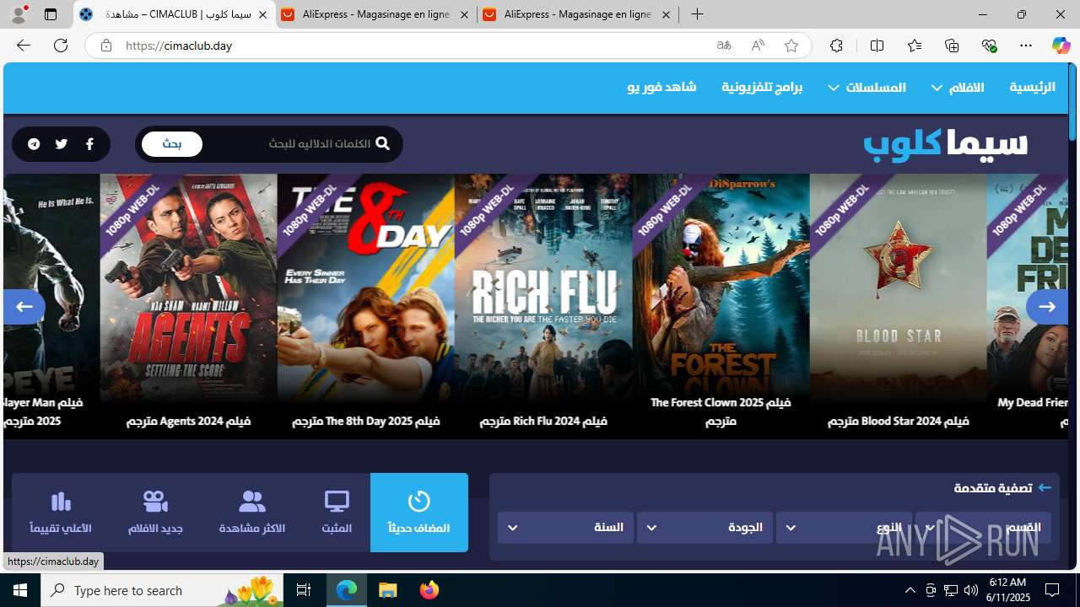Open the Windows Start menu
Screen dimensions: 1080x607
pyautogui.click(x=20, y=590)
